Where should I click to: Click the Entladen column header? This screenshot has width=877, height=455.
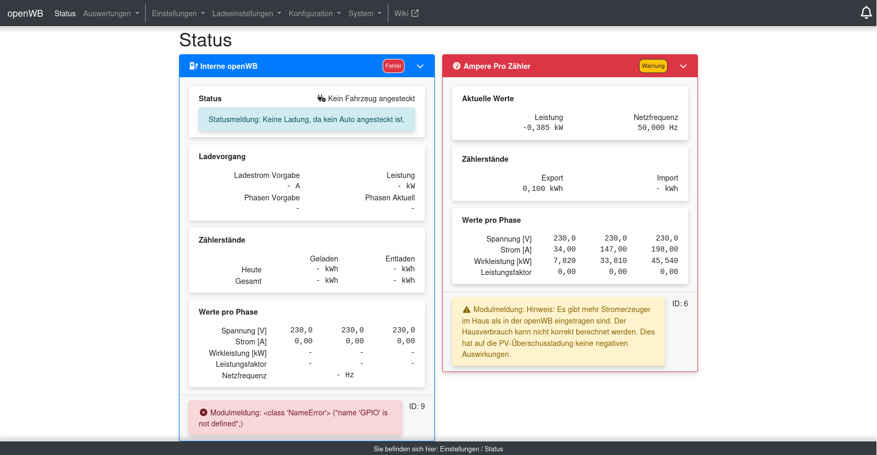(x=400, y=259)
